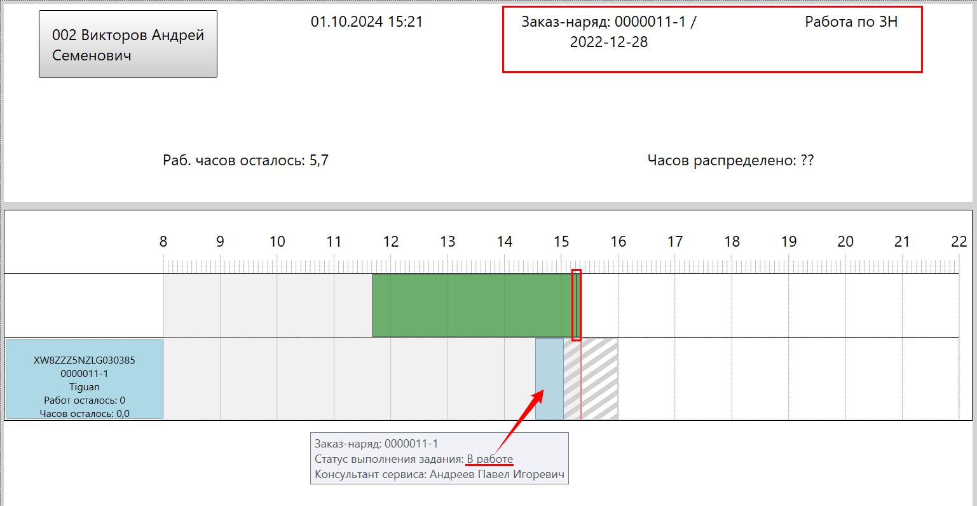Viewport: 977px width, 506px height.
Task: Click the В работе status in the tooltip
Action: [489, 459]
